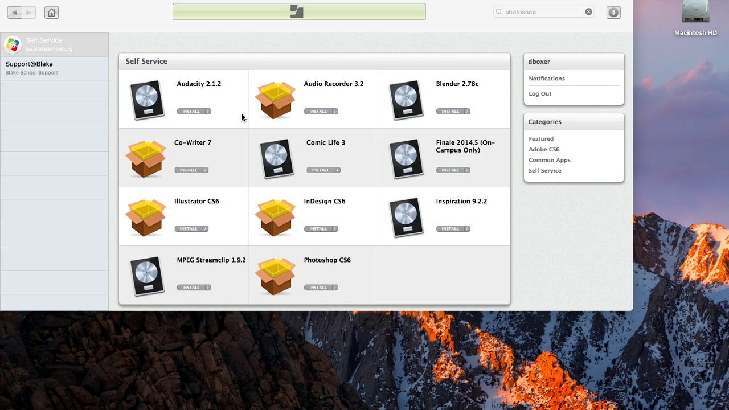The image size is (729, 410).
Task: Show info for Comic Life 3
Action: click(x=337, y=170)
